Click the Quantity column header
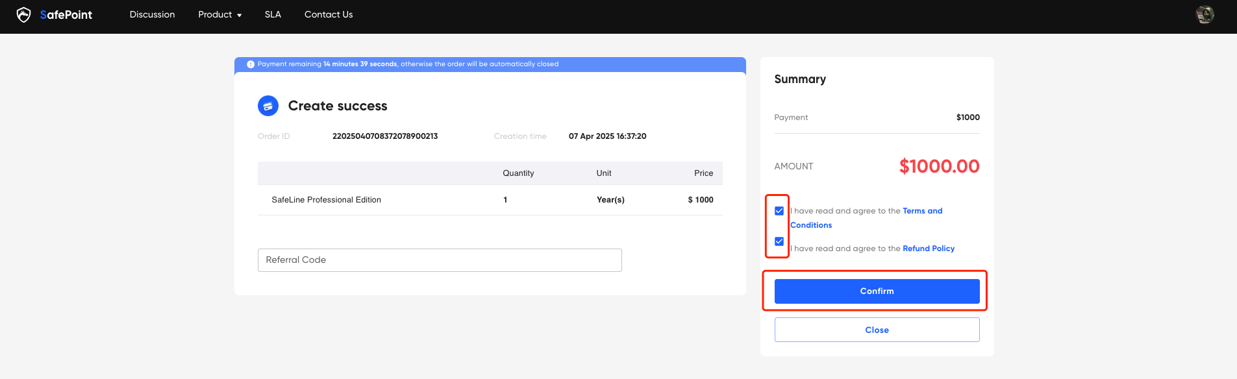This screenshot has width=1237, height=379. pos(518,173)
